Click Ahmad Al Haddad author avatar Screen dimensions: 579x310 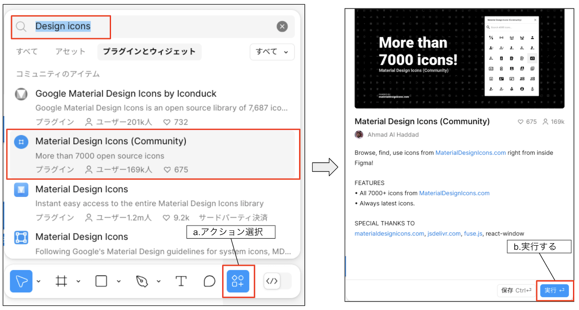coord(359,135)
